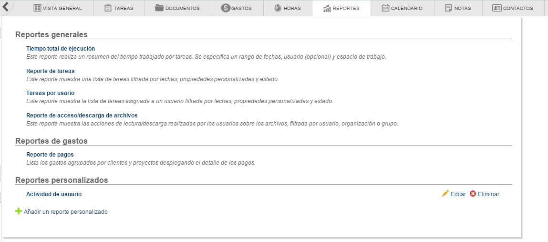Click the Notas notepad icon
The image size is (548, 242).
(x=448, y=8)
